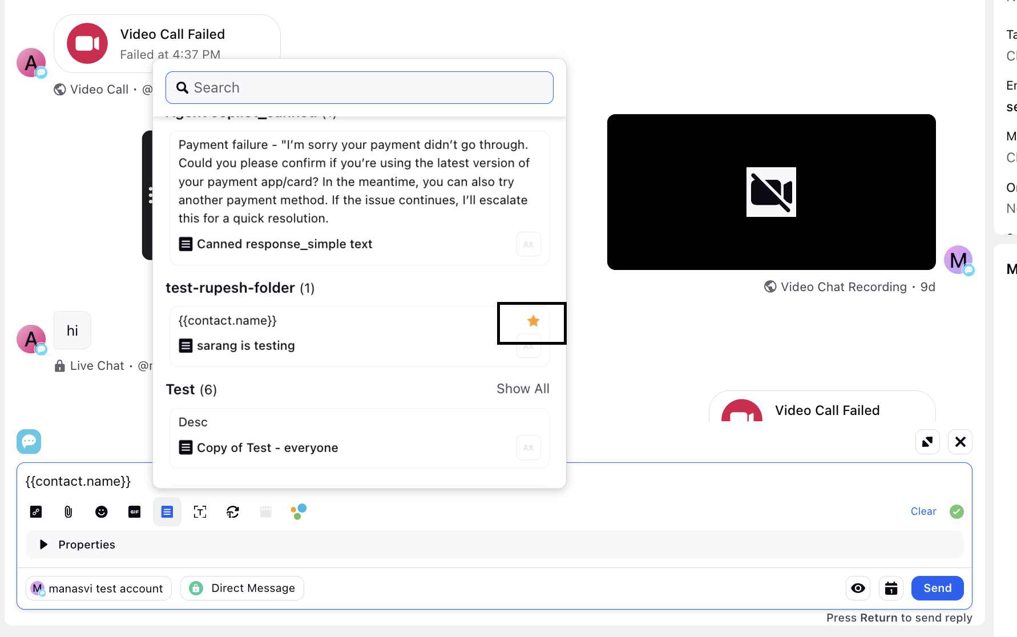Click the blue chat bubble icon above reply box
Image resolution: width=1017 pixels, height=637 pixels.
tap(29, 441)
